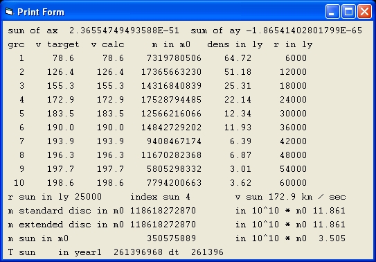Click 'v sun 172.9 km / sec' text
The image size is (376, 262).
point(291,198)
